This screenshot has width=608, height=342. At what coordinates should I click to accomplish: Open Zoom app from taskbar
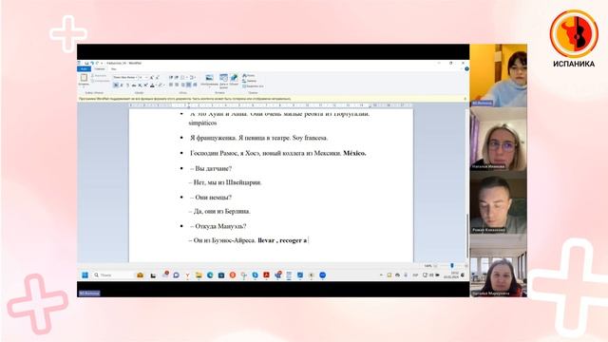(x=322, y=275)
